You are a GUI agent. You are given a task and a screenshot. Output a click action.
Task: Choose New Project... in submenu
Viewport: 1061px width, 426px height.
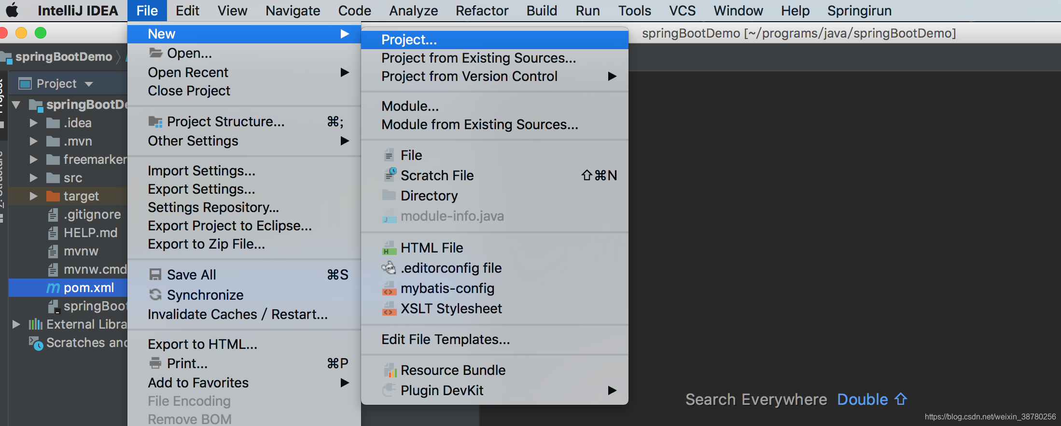[x=495, y=40]
